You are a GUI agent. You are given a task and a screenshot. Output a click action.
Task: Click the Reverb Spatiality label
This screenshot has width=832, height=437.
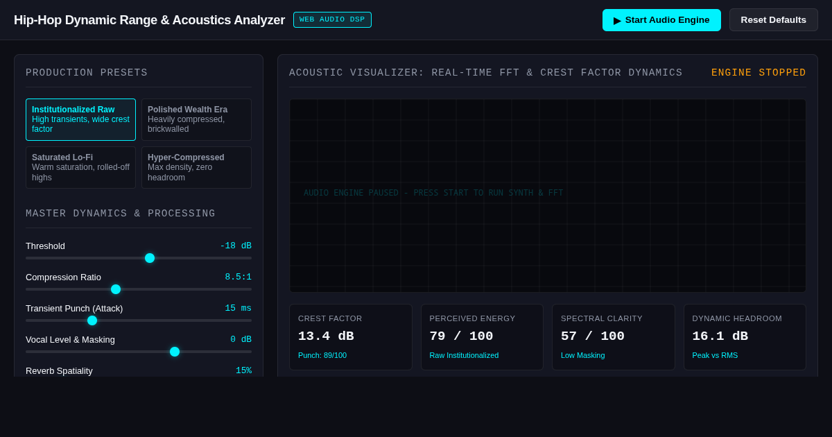point(59,370)
